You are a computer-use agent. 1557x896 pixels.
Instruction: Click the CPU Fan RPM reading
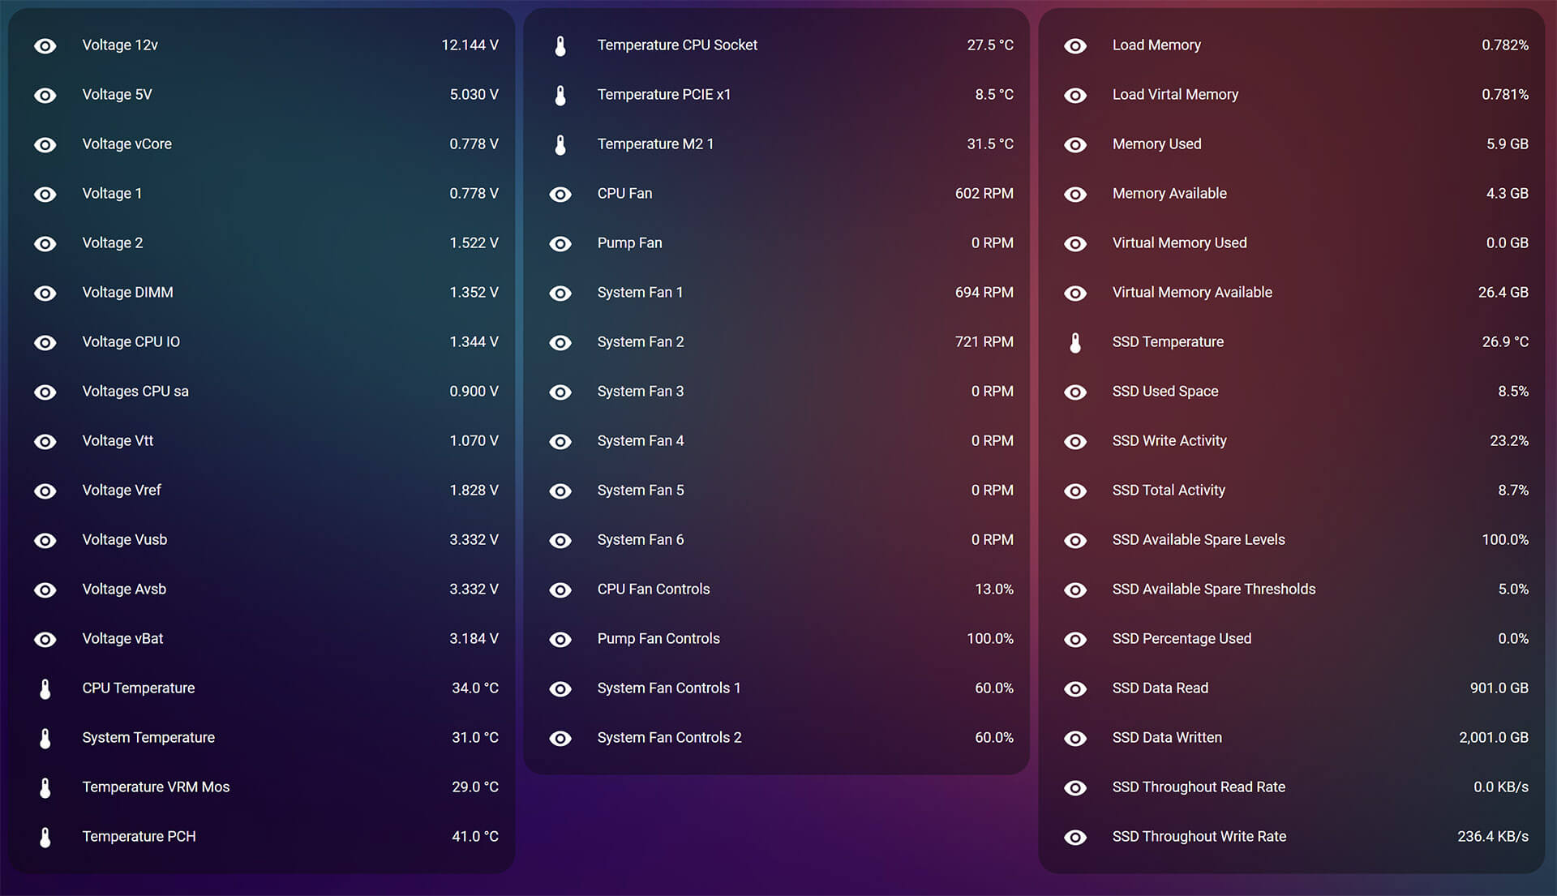click(x=984, y=194)
